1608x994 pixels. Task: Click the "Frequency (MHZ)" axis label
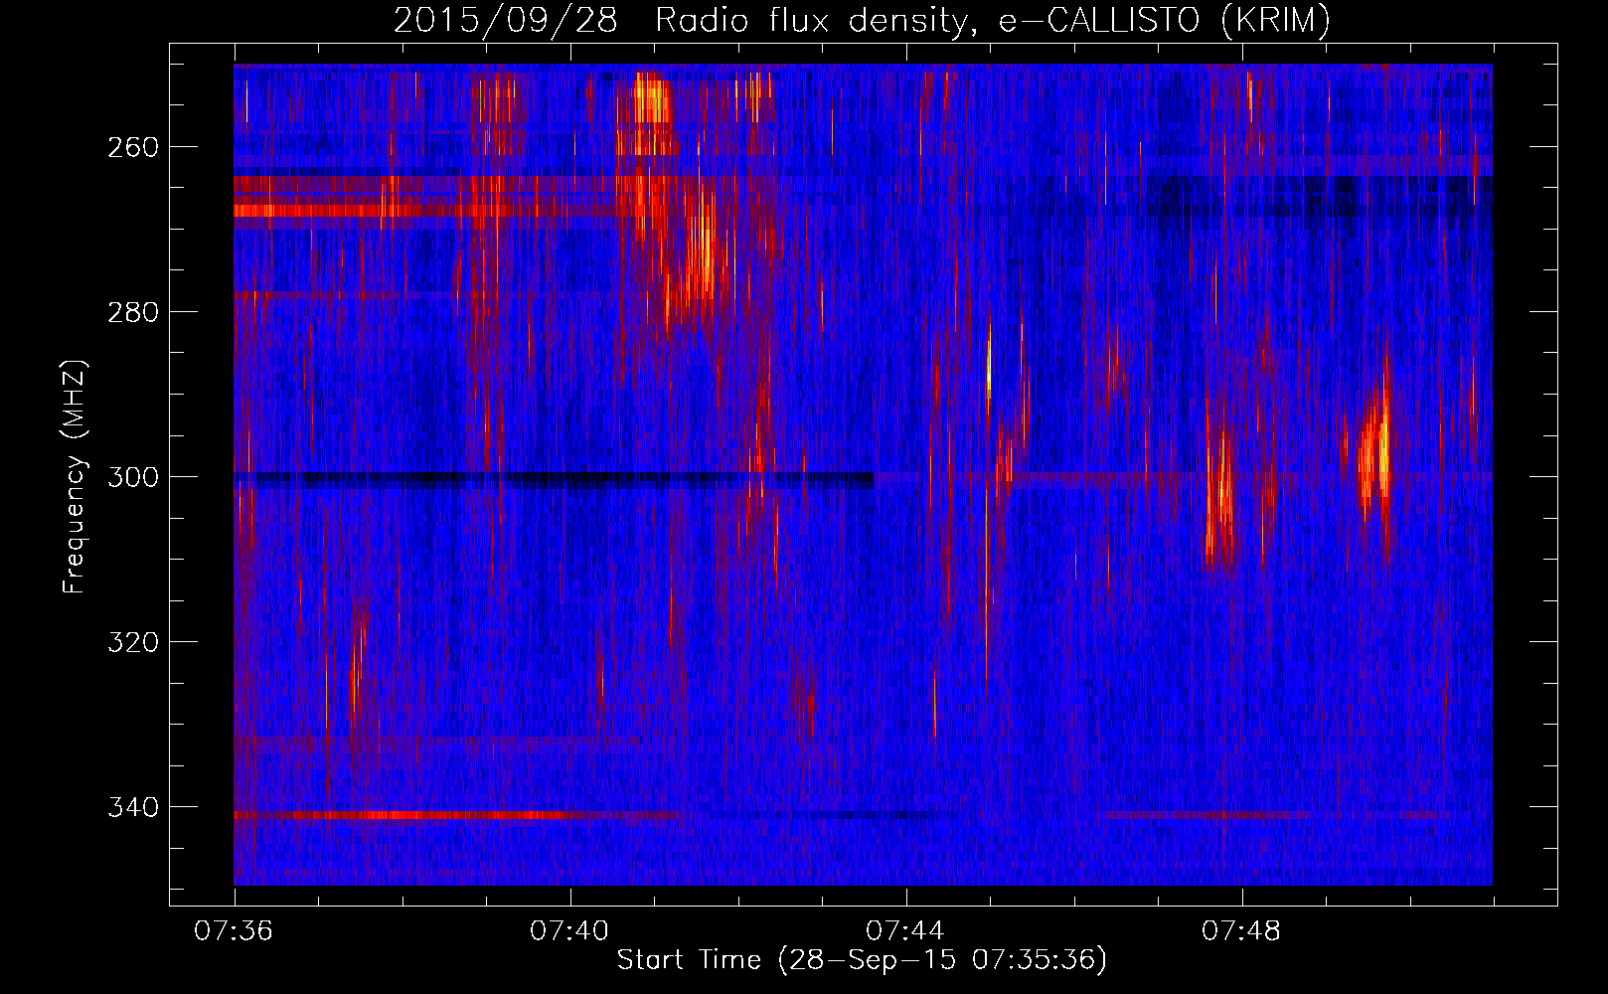click(75, 477)
